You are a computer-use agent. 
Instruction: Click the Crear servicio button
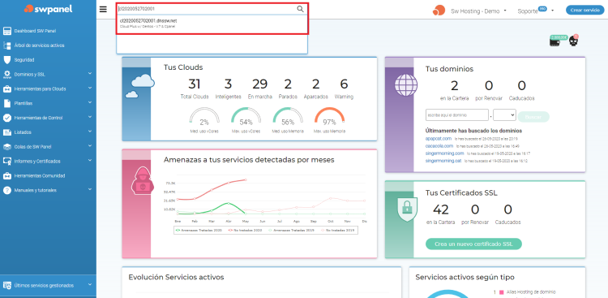pyautogui.click(x=584, y=10)
